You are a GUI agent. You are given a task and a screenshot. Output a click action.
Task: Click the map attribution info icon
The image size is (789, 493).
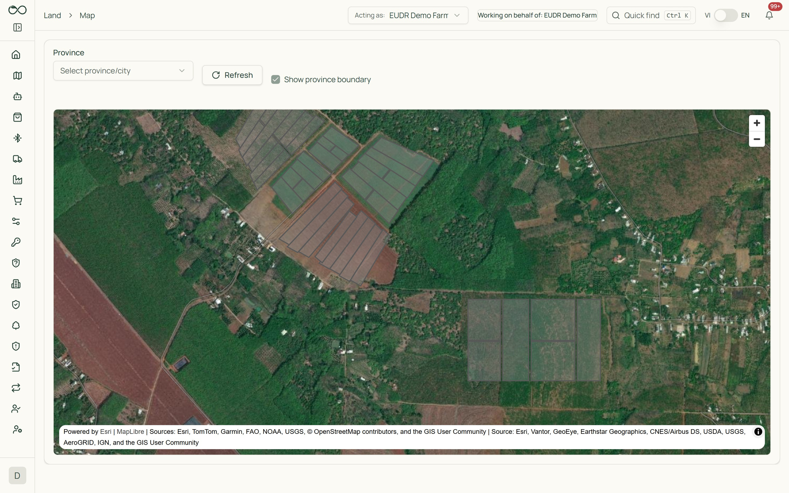coord(758,432)
